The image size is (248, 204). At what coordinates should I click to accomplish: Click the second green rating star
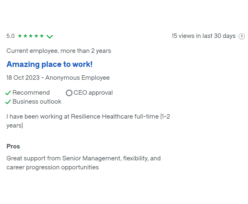click(25, 36)
